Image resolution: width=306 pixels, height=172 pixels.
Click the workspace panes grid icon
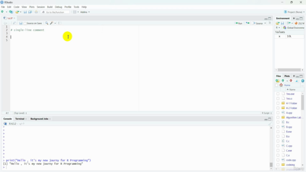[75, 12]
